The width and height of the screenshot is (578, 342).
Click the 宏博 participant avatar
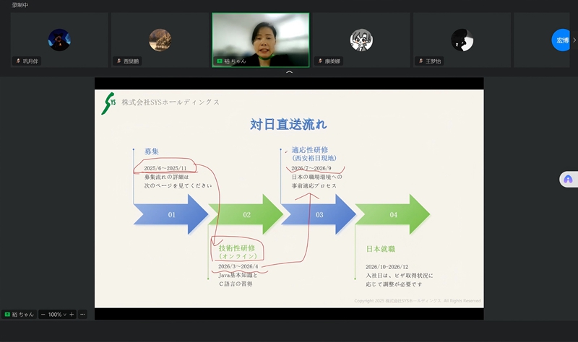point(561,40)
